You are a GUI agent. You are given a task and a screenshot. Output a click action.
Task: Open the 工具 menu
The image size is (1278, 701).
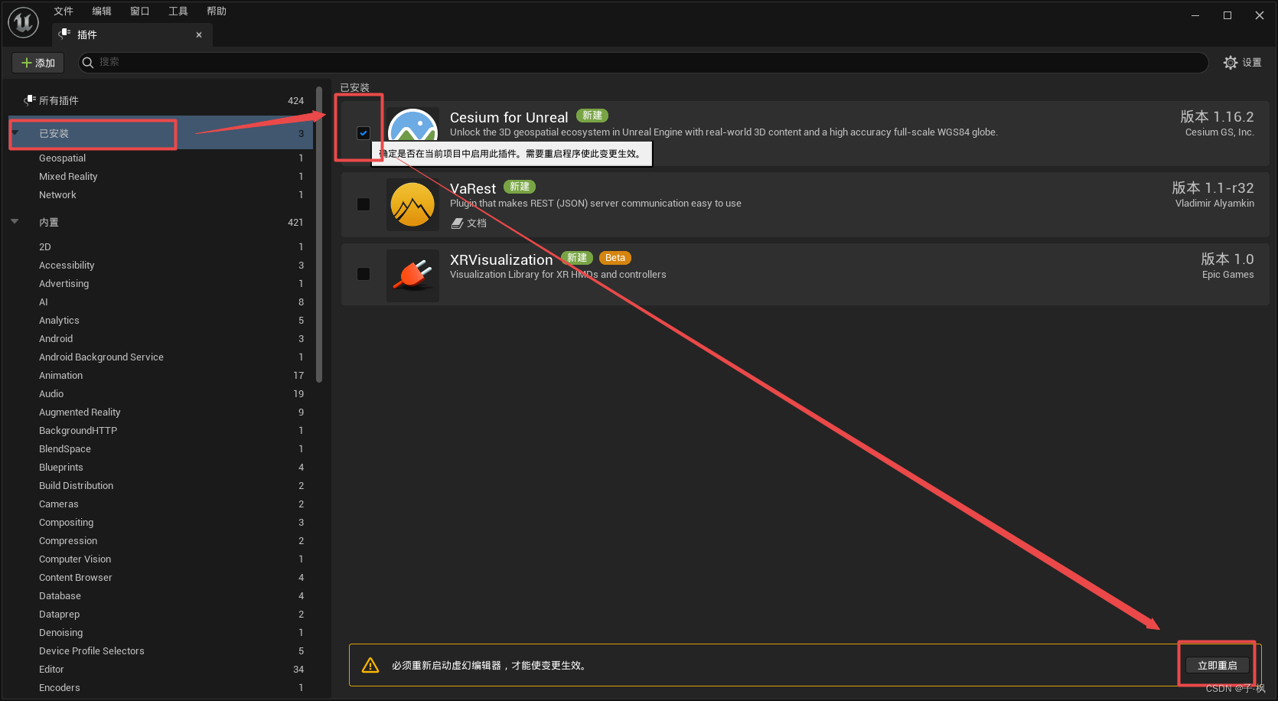pyautogui.click(x=178, y=11)
